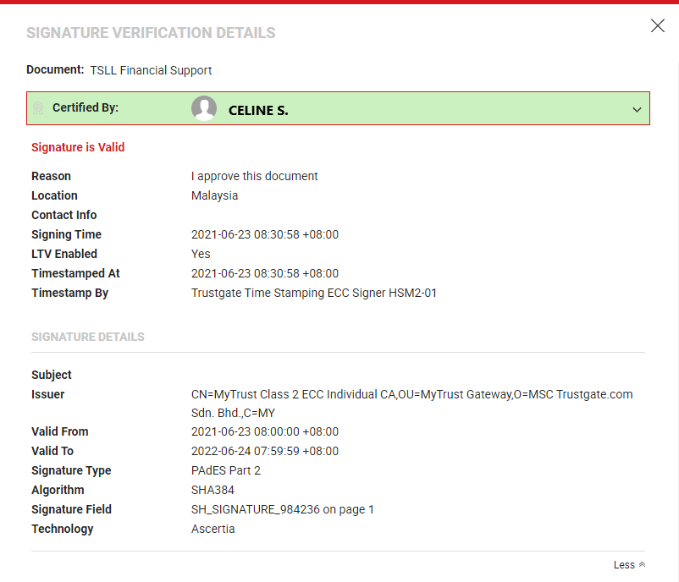Click the Valid To date value

264,451
